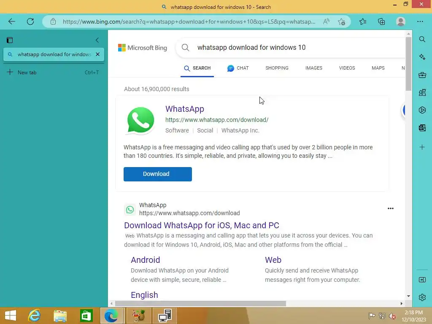This screenshot has width=432, height=324.
Task: Close the whatsapp download for windows tab
Action: pyautogui.click(x=97, y=54)
